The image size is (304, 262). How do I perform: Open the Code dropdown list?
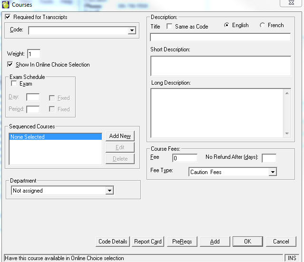[x=132, y=31]
